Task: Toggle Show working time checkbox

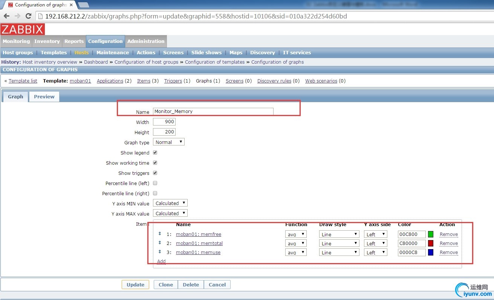Action: (x=155, y=163)
